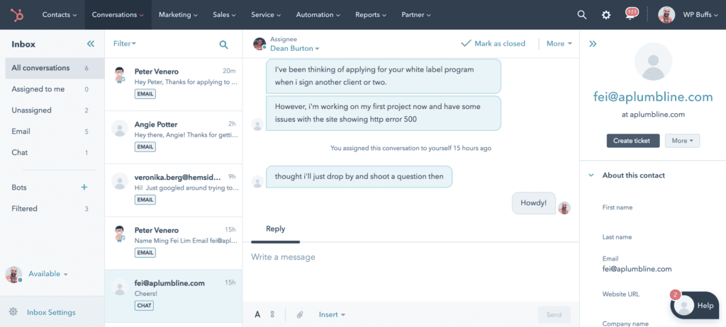This screenshot has height=327, width=726.
Task: Click the attachment paperclip icon
Action: click(x=300, y=314)
